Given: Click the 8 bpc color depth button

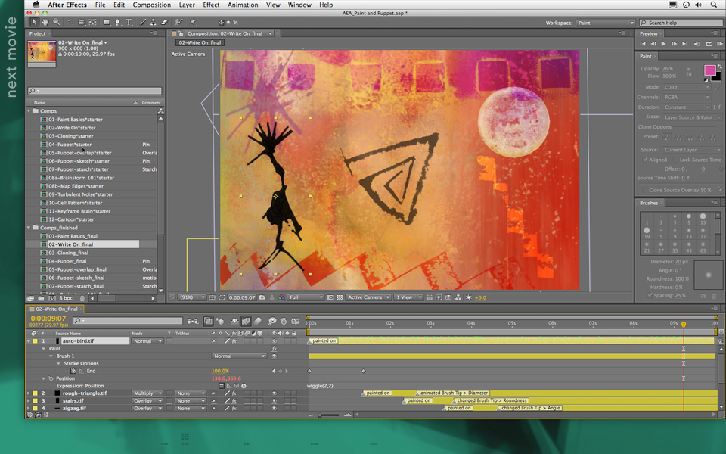Looking at the screenshot, I should tap(66, 298).
